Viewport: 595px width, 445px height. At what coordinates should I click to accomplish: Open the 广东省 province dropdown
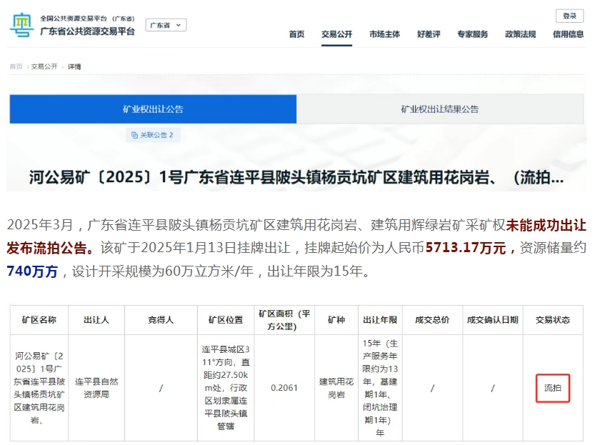[x=166, y=25]
